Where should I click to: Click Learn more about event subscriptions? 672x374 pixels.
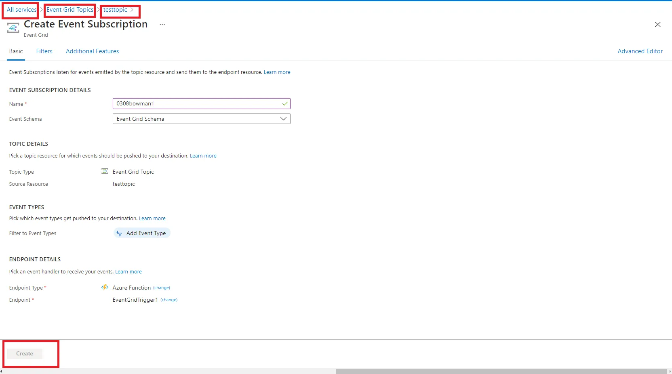tap(277, 72)
